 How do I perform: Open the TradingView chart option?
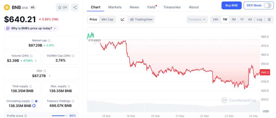pos(141,19)
